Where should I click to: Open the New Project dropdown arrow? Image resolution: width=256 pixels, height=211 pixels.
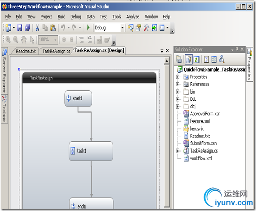(14, 28)
